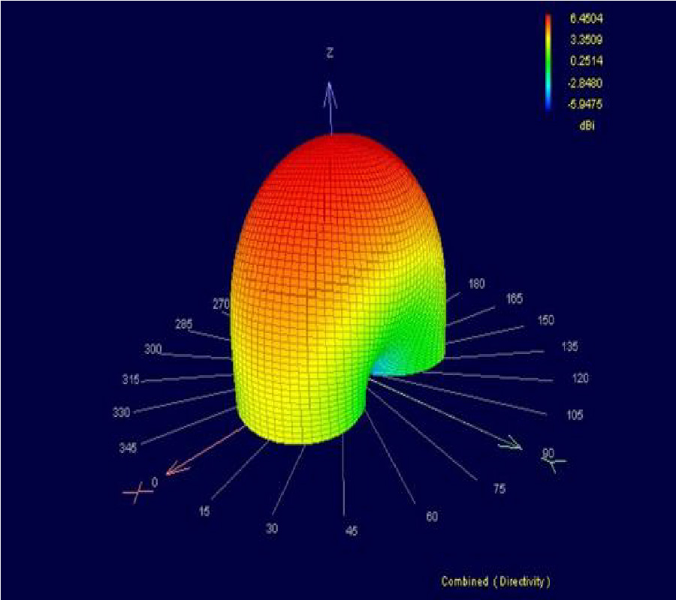
Task: Click the dBi unit label
Action: coord(587,126)
